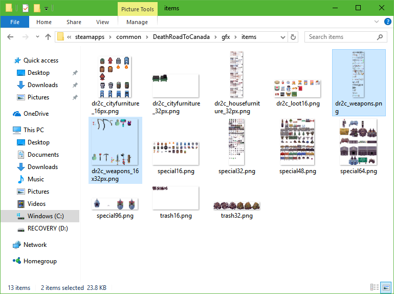Image resolution: width=394 pixels, height=294 pixels.
Task: Click the common breadcrumb segment
Action: [x=128, y=37]
